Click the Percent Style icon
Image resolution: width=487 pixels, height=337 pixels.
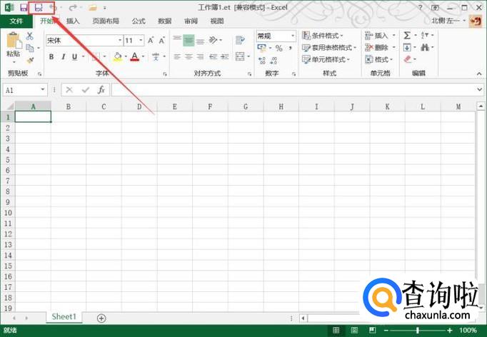click(x=278, y=48)
